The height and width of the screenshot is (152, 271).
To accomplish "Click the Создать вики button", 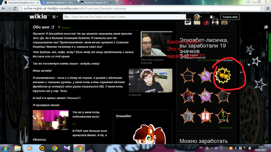I will (230, 17).
